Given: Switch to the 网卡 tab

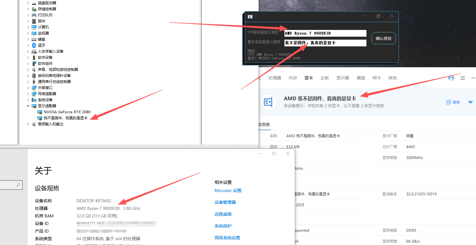Looking at the screenshot, I should point(377,78).
